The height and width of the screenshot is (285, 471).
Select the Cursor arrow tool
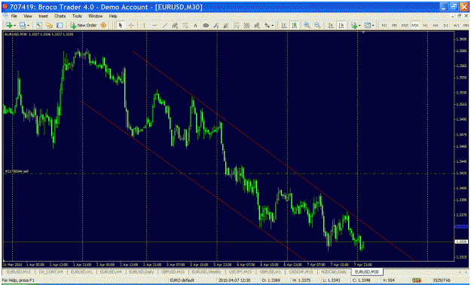pyautogui.click(x=121, y=26)
